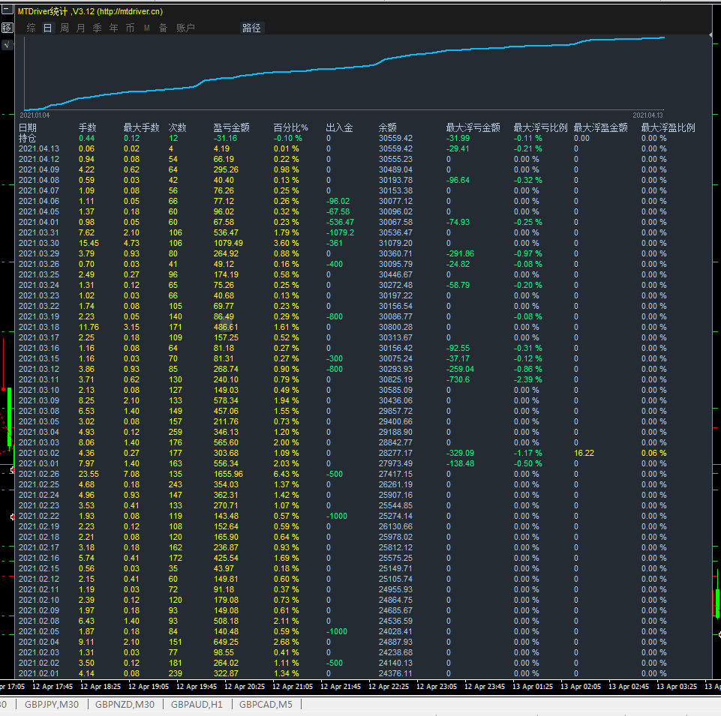The width and height of the screenshot is (721, 716).
Task: Open the GBPNZD,M30 chart tab
Action: [125, 705]
